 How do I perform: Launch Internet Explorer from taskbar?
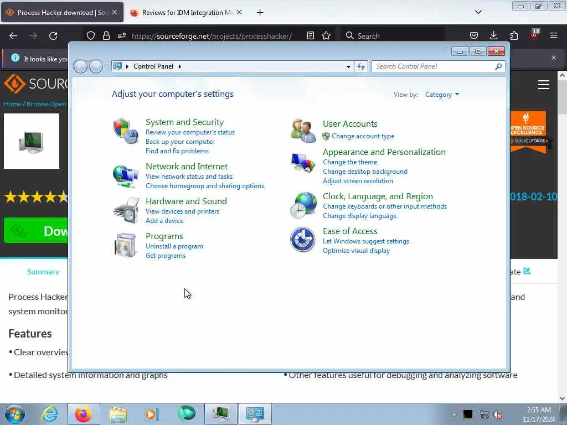coord(49,414)
